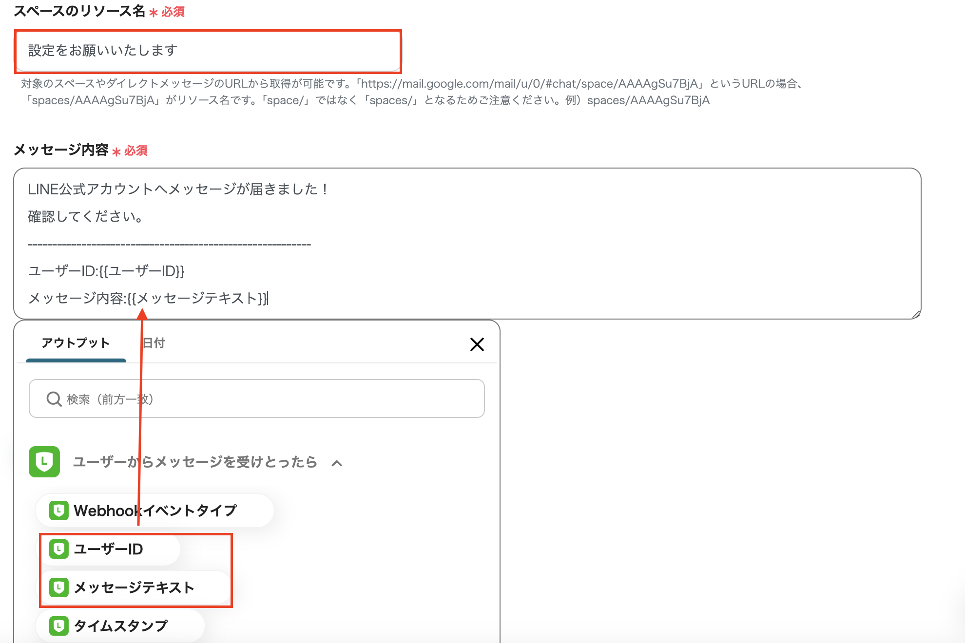Insert the ユーザーID output value

[107, 548]
